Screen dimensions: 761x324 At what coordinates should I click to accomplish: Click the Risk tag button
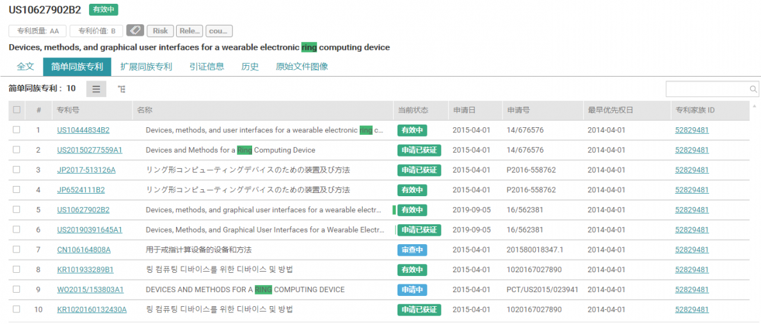coord(160,31)
